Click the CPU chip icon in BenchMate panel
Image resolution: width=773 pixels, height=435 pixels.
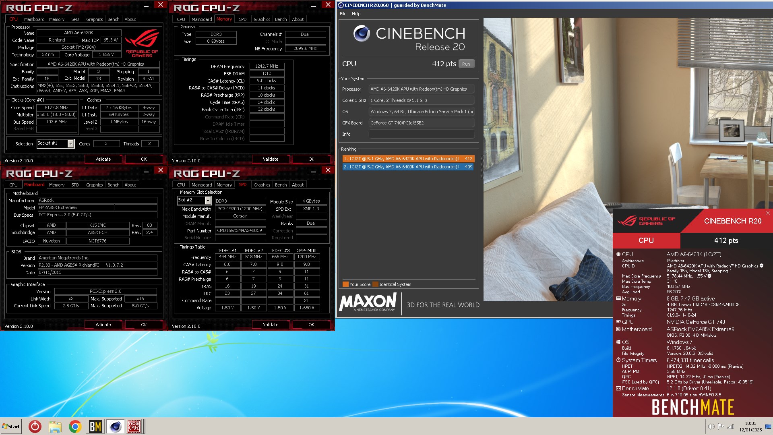point(618,254)
